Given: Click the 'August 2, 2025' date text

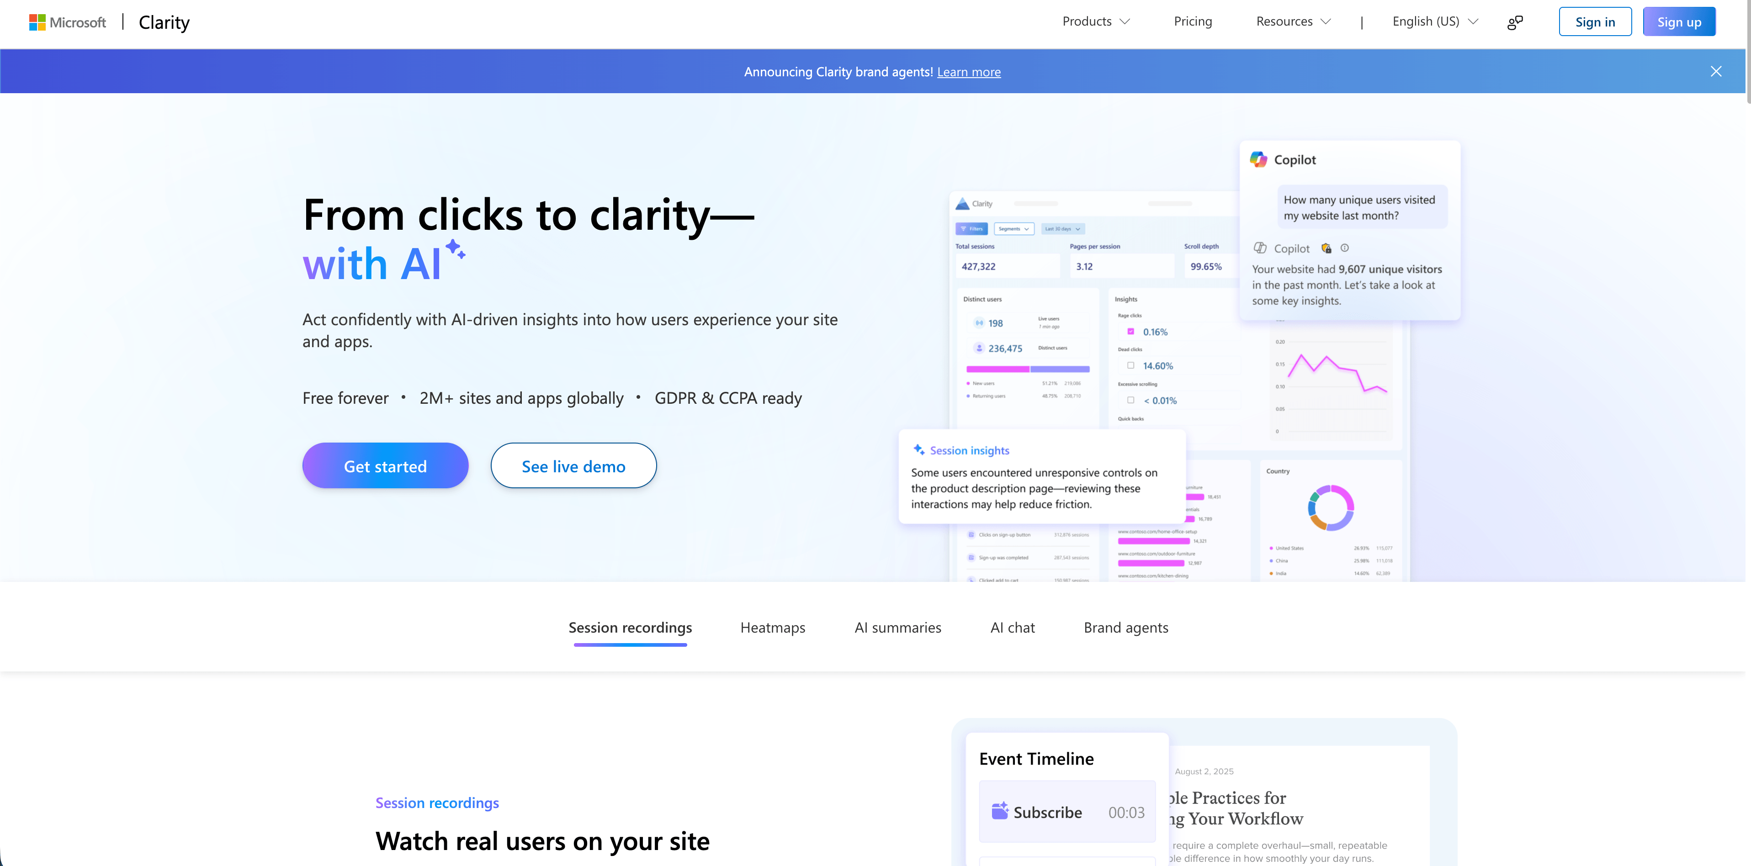Looking at the screenshot, I should point(1204,771).
